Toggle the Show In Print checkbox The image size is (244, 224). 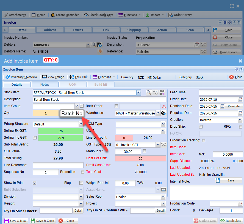[x=35, y=183]
